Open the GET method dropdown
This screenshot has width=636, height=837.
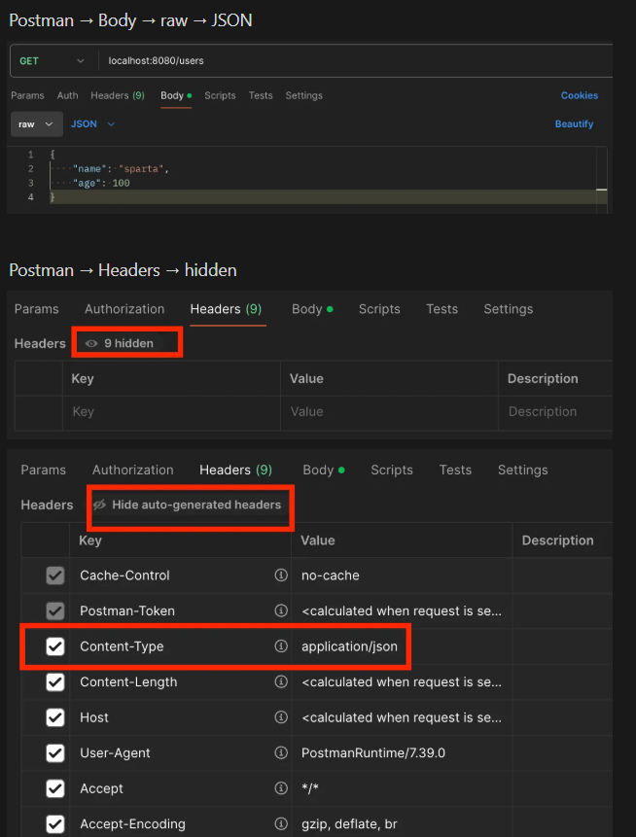coord(52,61)
